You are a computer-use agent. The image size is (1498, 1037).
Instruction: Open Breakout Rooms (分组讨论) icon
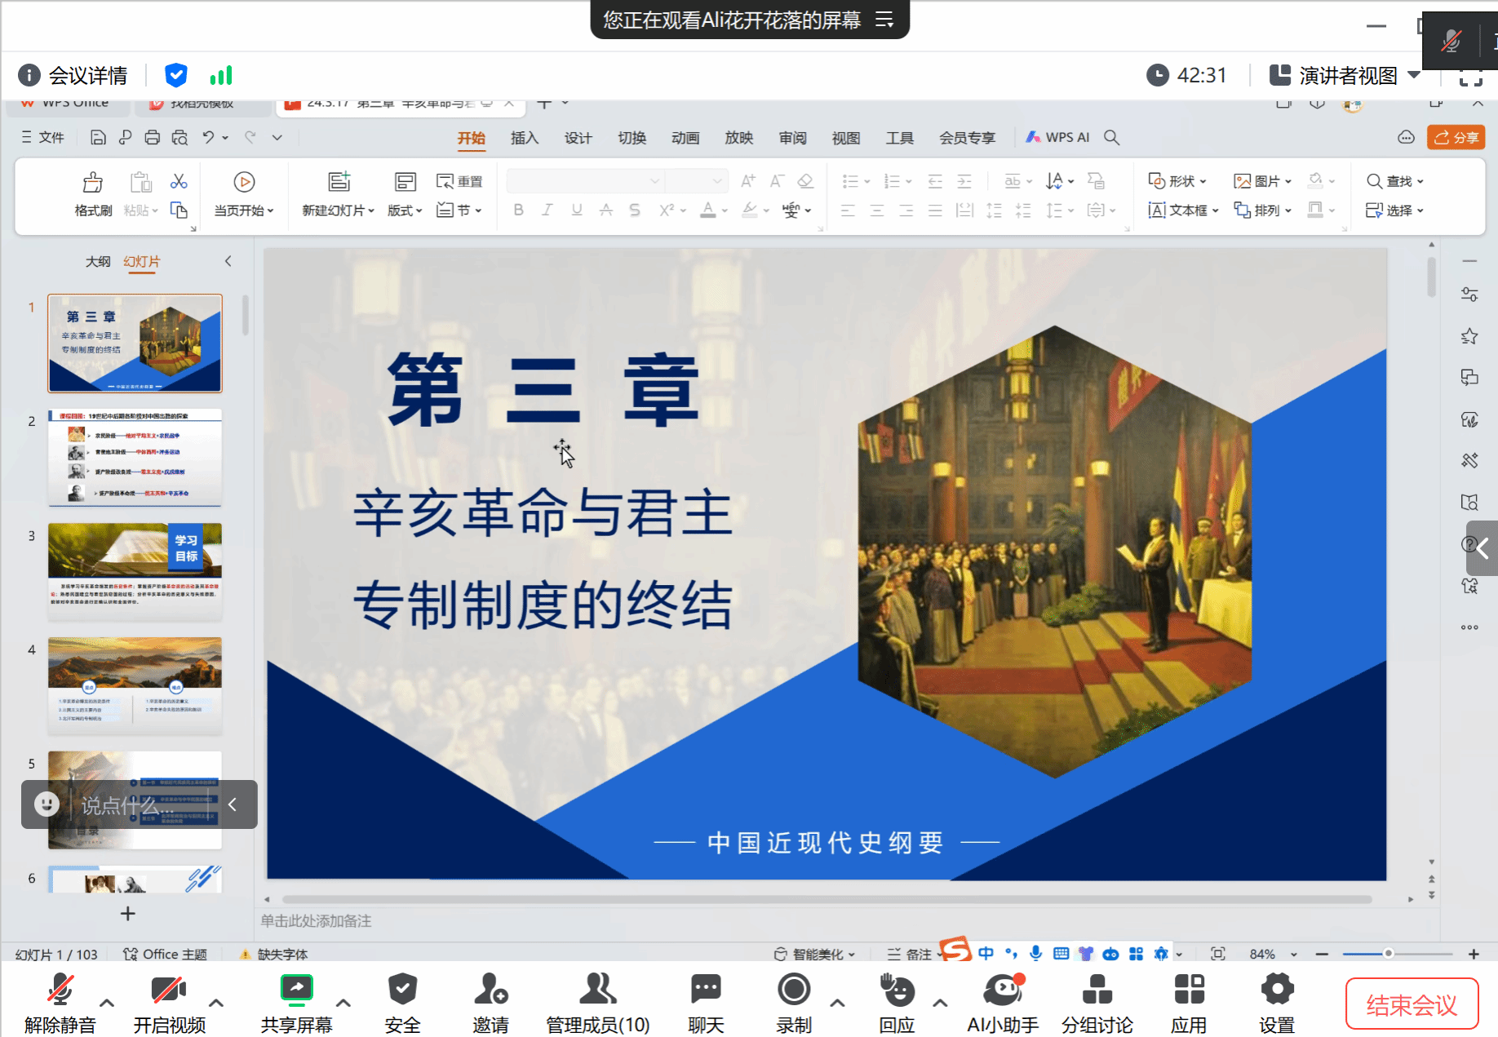(x=1097, y=990)
